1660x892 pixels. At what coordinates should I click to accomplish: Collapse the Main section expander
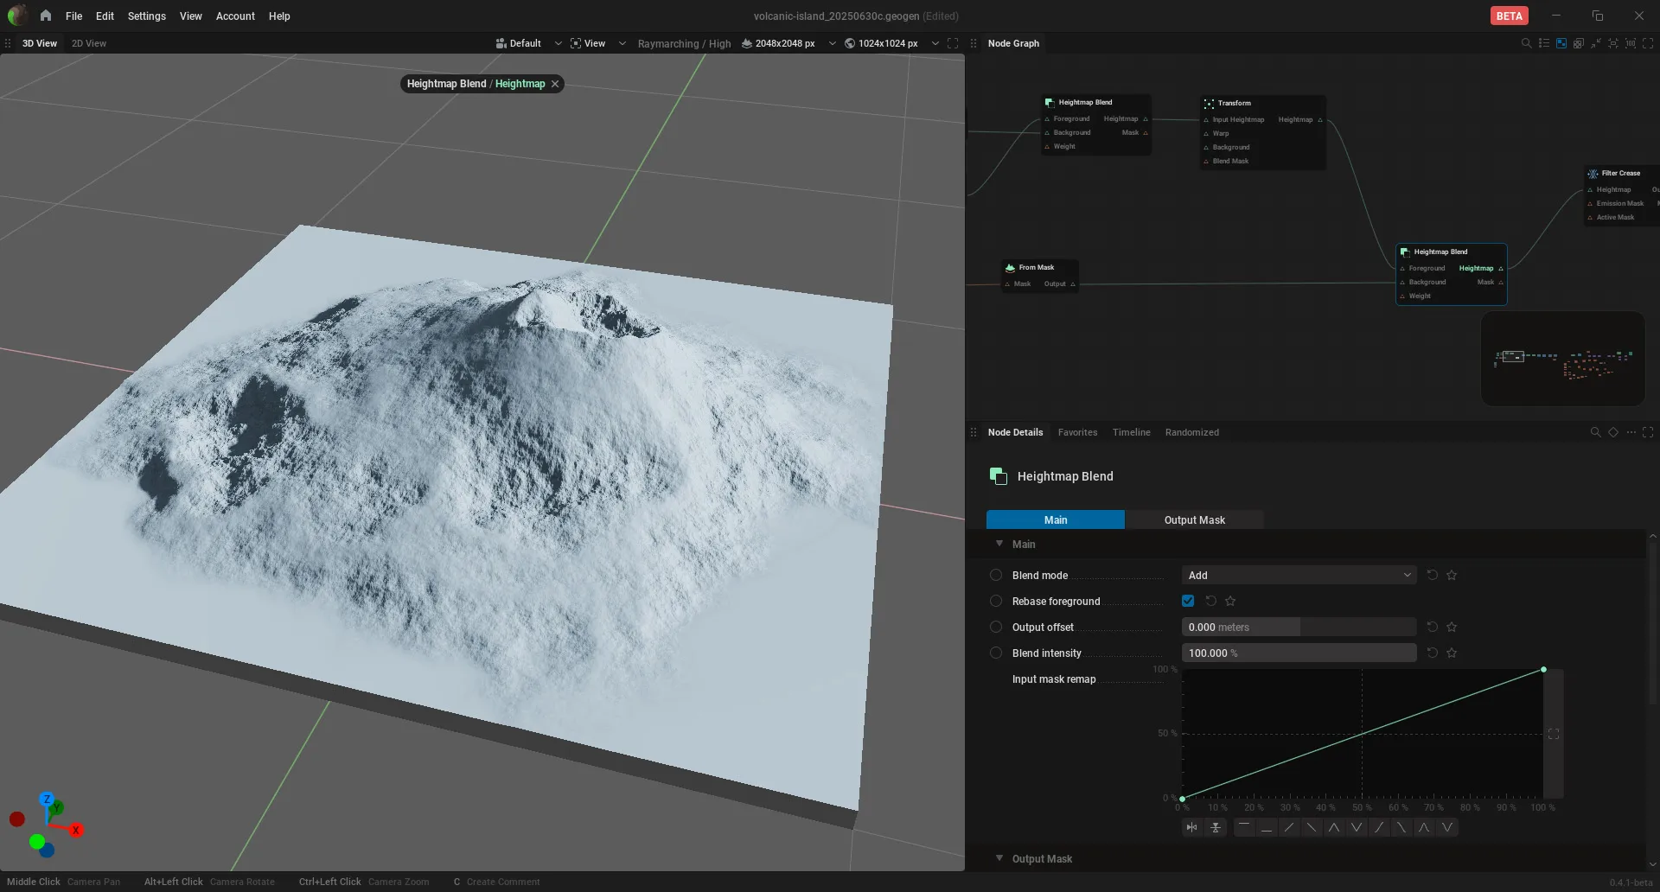(999, 545)
